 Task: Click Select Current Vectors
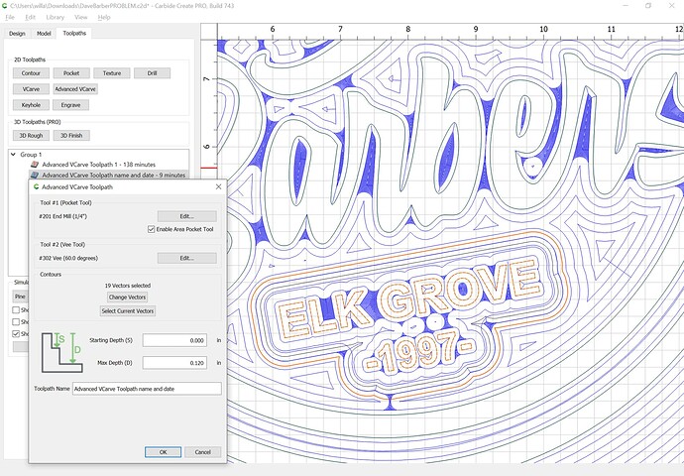(127, 310)
